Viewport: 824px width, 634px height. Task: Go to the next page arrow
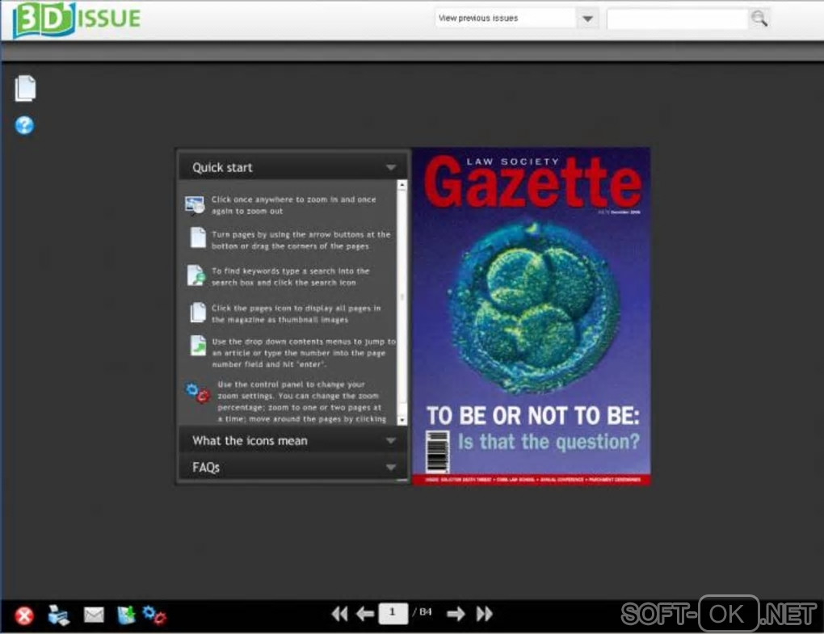(x=456, y=614)
